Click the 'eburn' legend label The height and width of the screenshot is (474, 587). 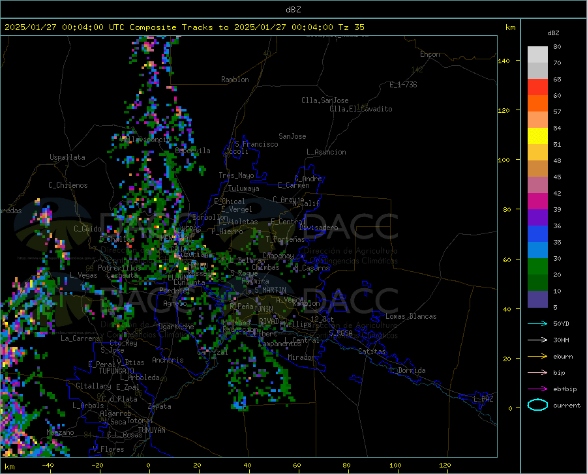[563, 357]
